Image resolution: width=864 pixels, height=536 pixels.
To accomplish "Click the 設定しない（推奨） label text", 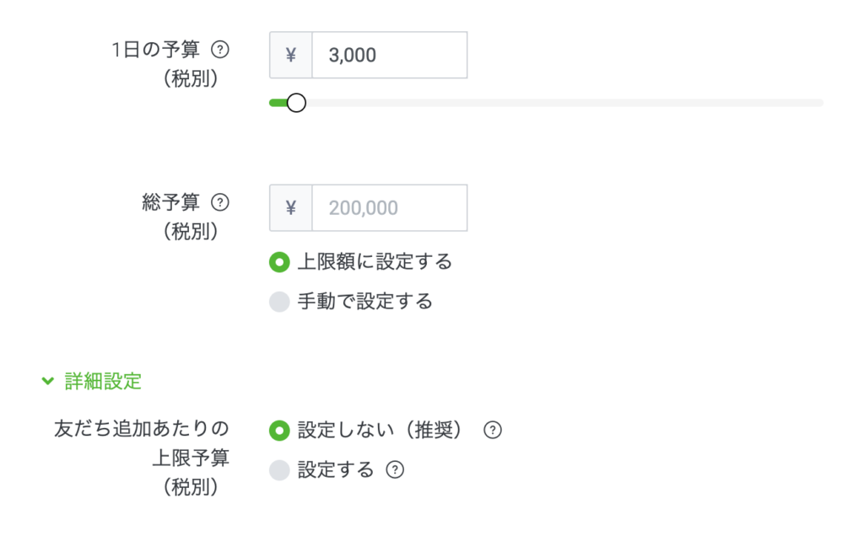I will point(381,430).
